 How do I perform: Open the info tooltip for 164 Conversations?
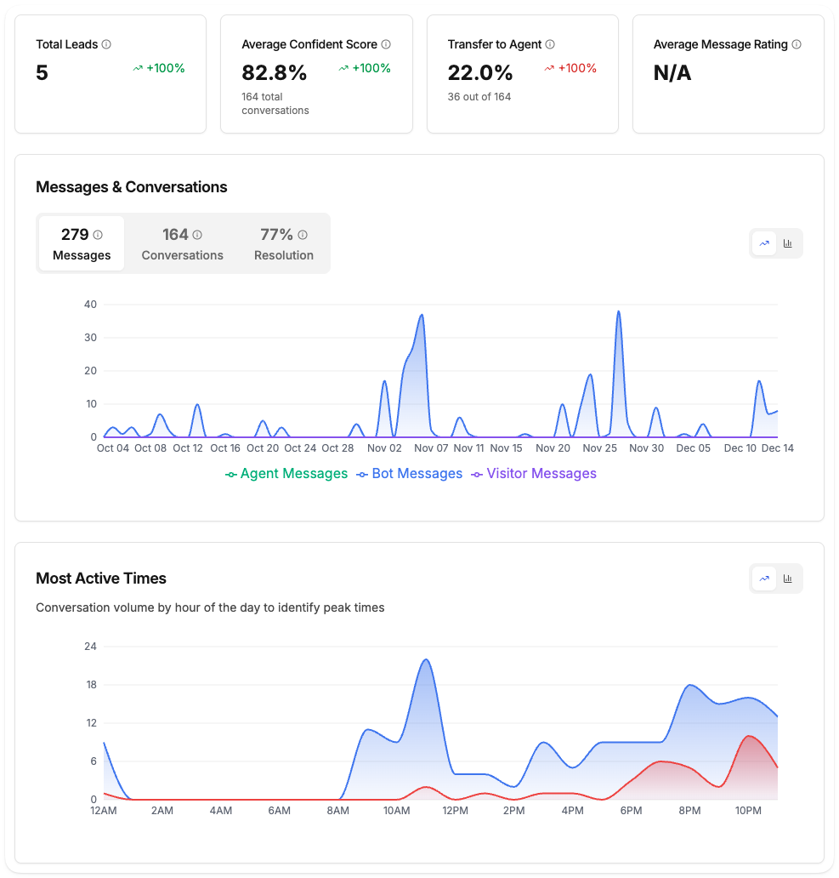[196, 234]
